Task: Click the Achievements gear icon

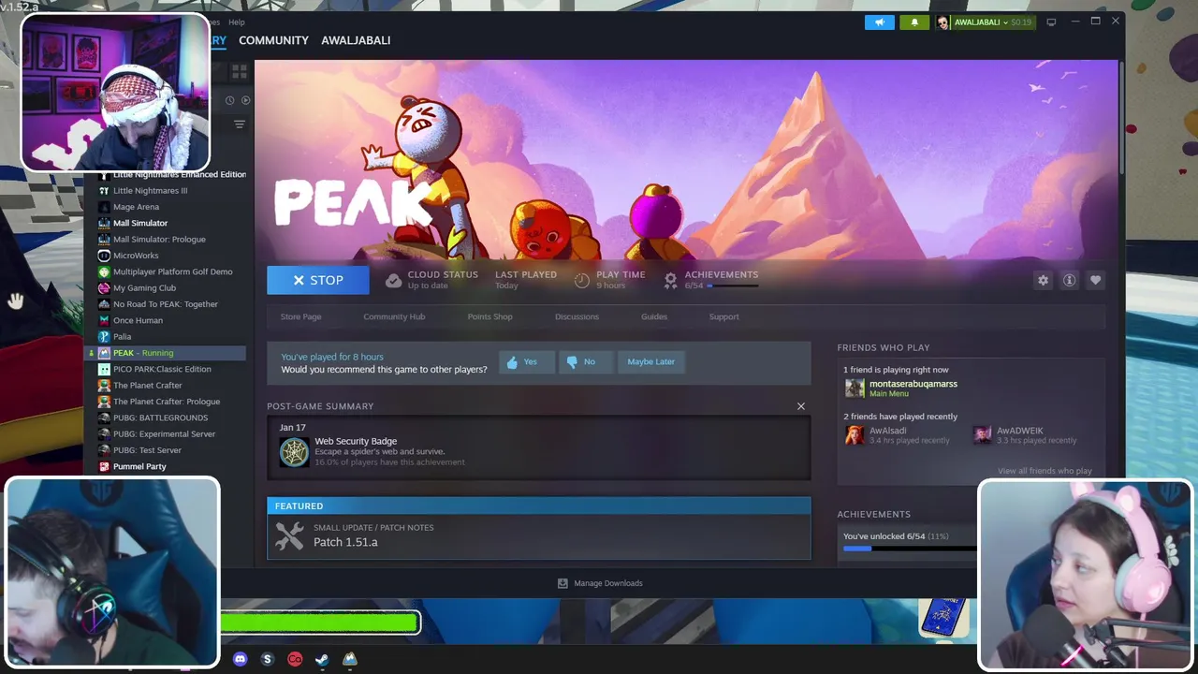Action: tap(670, 280)
